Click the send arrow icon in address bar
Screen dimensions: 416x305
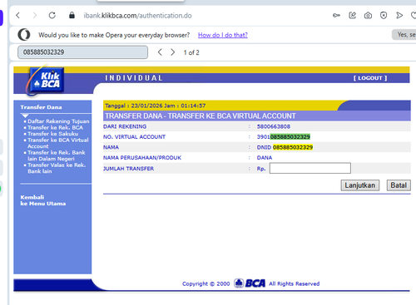click(x=399, y=15)
